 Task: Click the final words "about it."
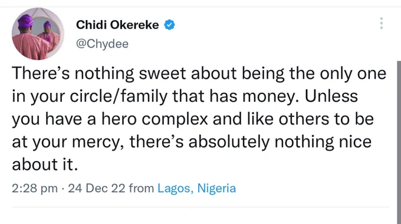point(45,165)
